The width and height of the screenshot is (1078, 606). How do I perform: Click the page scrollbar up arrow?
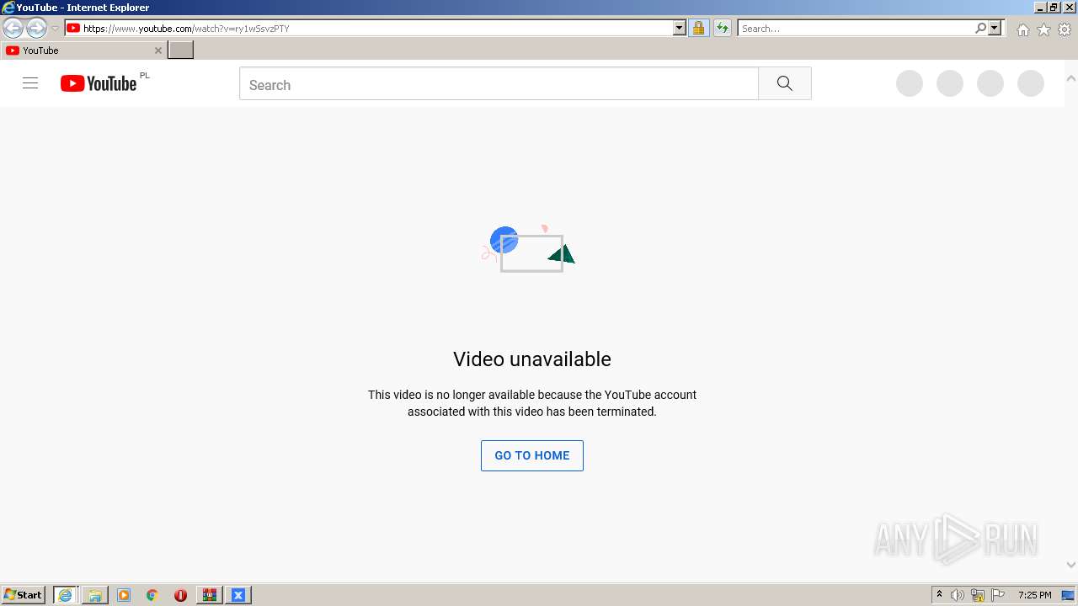[1071, 78]
